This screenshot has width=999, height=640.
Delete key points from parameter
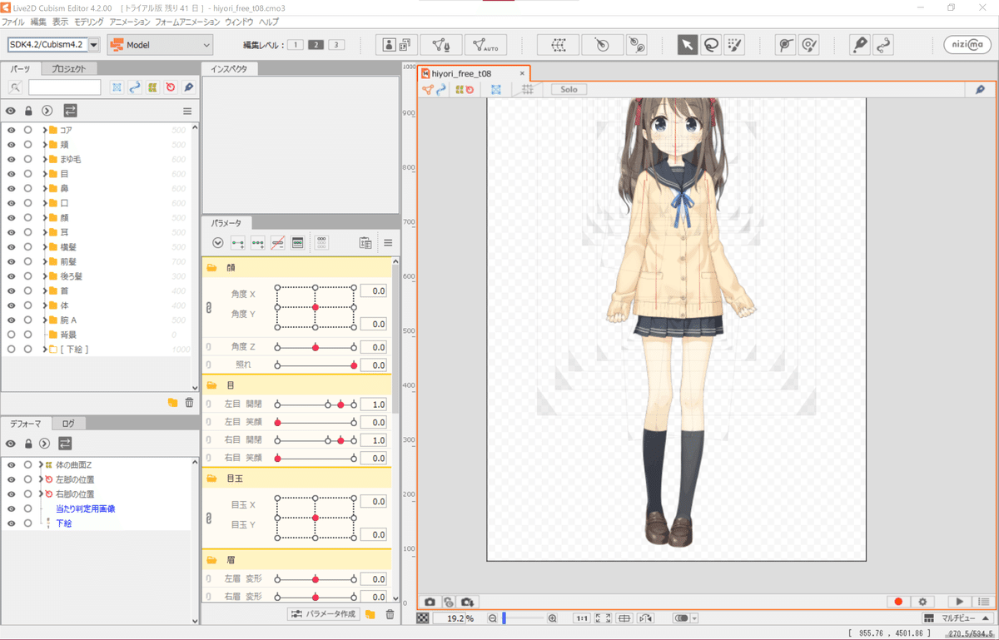[x=278, y=243]
